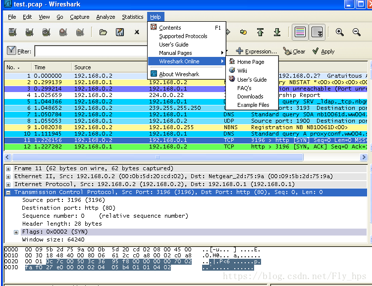Click the List capture interfaces toolbar icon

click(x=12, y=32)
